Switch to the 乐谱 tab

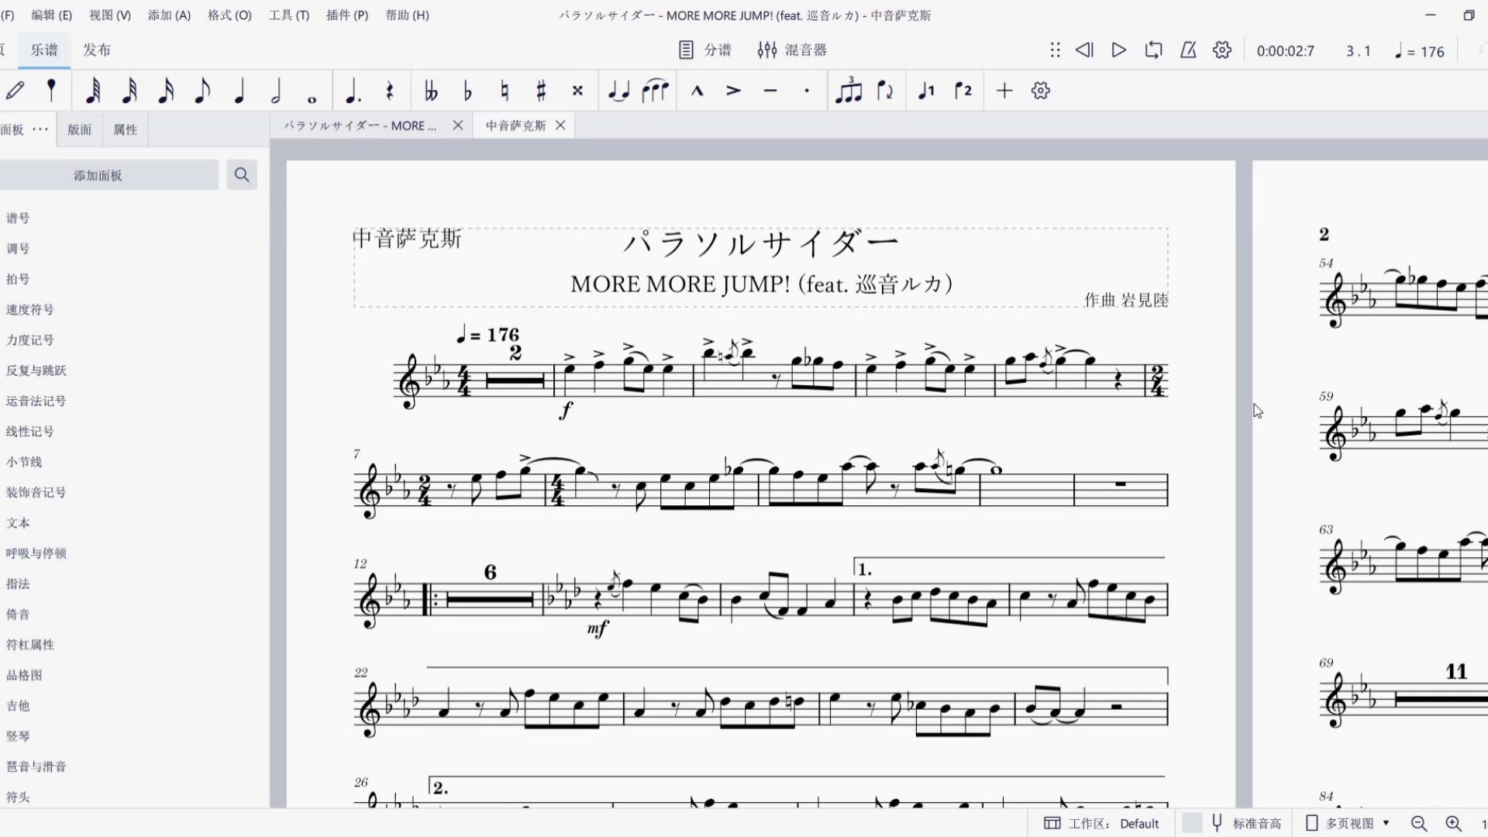(44, 50)
